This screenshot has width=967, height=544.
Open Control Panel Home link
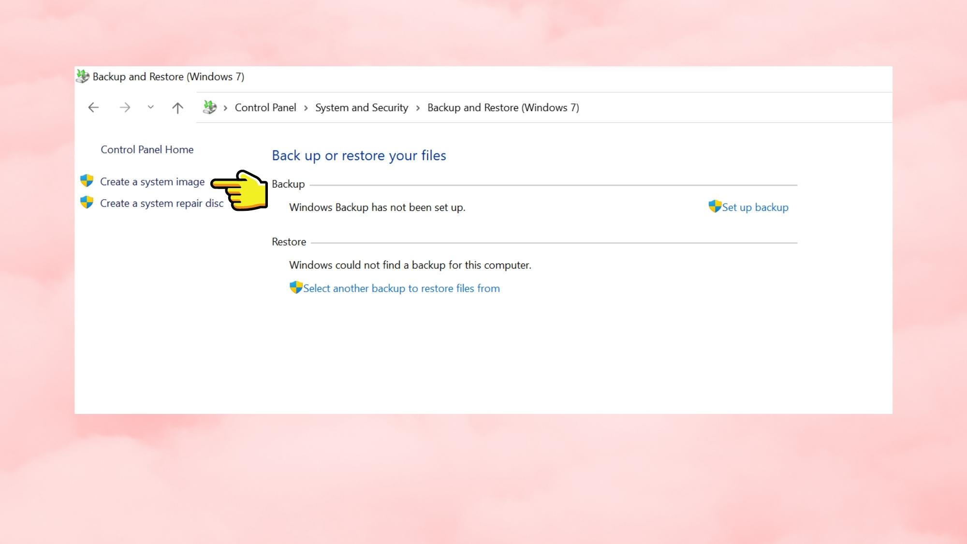click(147, 149)
